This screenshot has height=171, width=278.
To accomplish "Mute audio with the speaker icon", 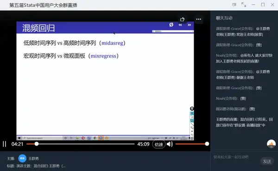I will coord(170,144).
